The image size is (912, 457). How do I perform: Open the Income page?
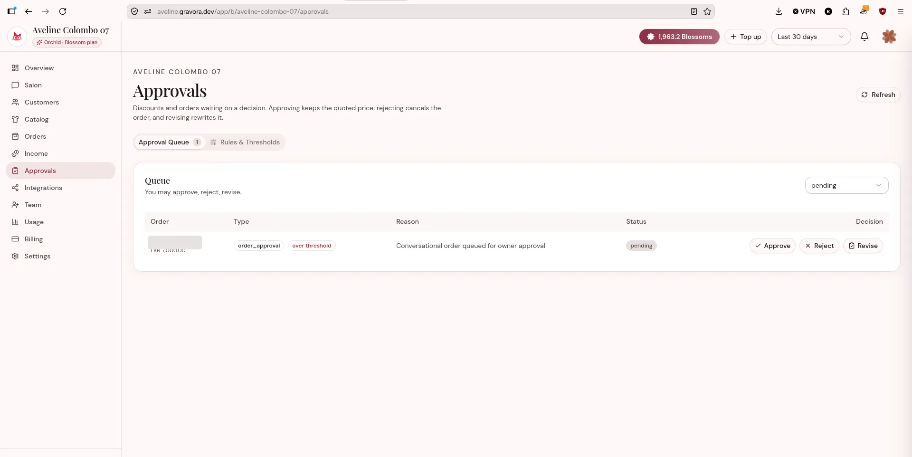click(x=60, y=153)
